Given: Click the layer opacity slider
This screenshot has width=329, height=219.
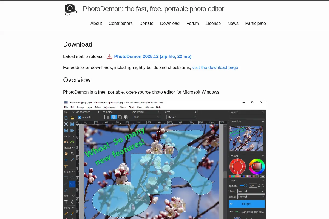Looking at the screenshot, I should [x=243, y=186].
